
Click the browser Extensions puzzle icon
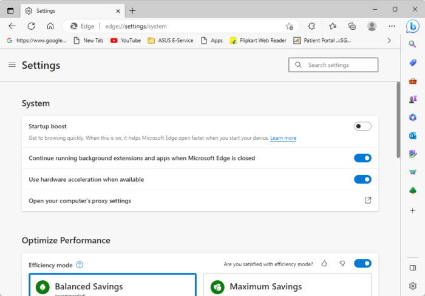click(x=311, y=26)
